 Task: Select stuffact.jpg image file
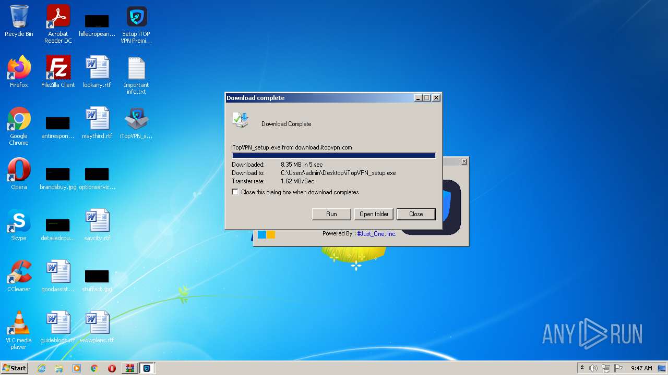(x=97, y=281)
